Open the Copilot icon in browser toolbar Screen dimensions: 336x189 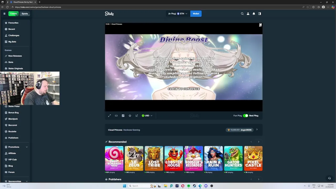[333, 7]
